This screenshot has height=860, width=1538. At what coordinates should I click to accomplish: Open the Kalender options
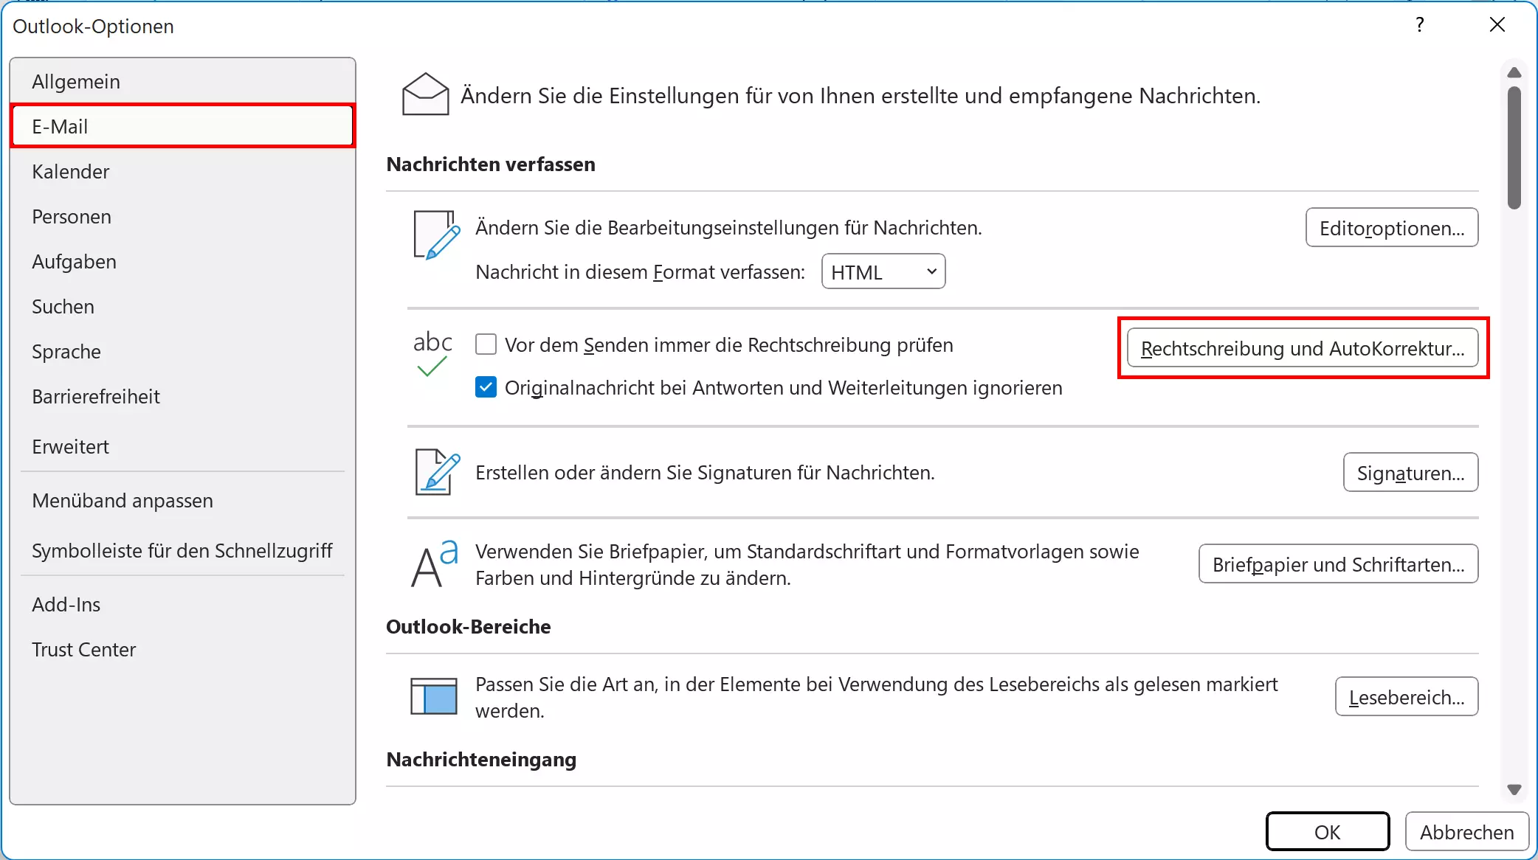click(x=183, y=171)
